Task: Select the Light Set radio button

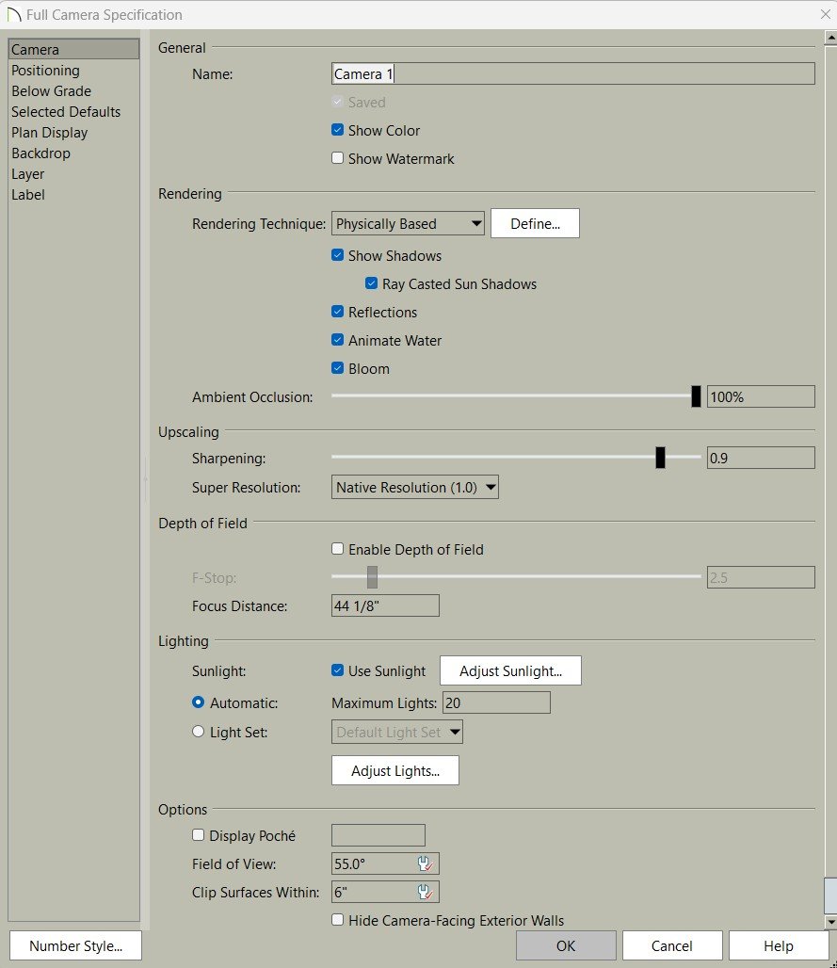Action: 198,732
